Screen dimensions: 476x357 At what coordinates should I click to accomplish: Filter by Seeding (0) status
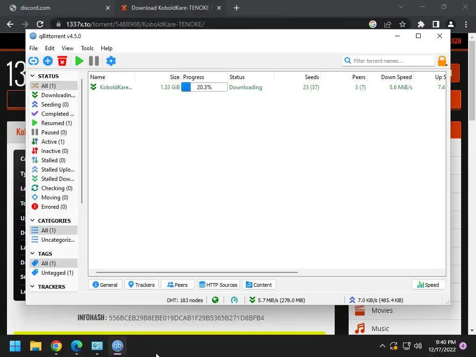click(x=54, y=105)
